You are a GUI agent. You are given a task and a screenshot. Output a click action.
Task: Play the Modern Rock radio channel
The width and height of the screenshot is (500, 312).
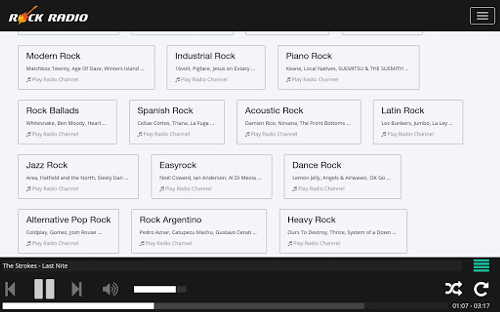tap(55, 79)
